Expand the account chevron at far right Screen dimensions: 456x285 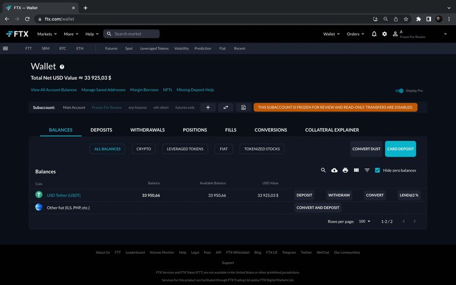(x=445, y=34)
